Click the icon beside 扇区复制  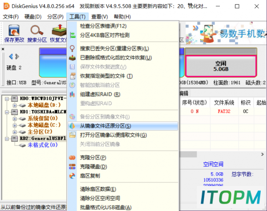pyautogui.click(x=72, y=175)
